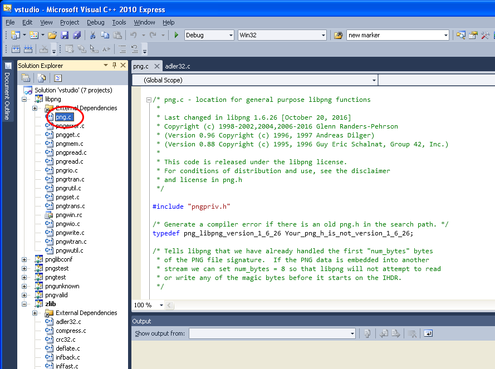Open the Win32 platform dropdown
Screen dimensions: 495x369
pos(324,35)
